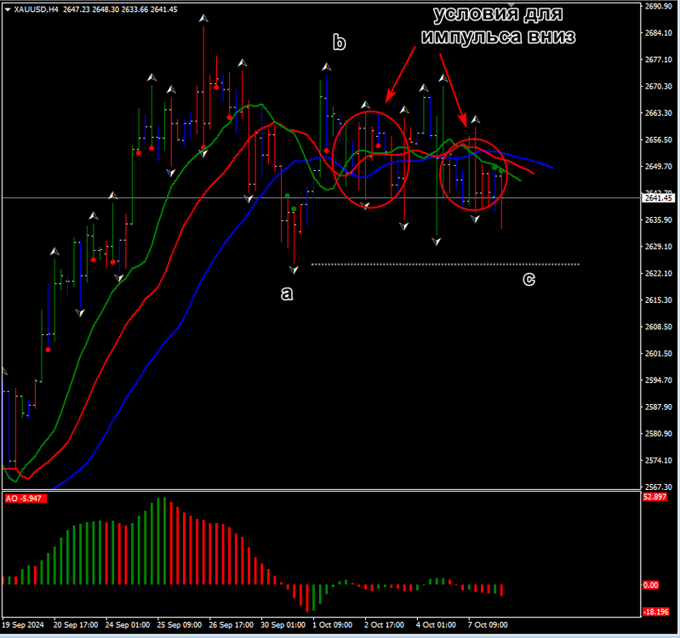
Task: Click the 2 Oct 17:00 time axis label
Action: pyautogui.click(x=384, y=625)
